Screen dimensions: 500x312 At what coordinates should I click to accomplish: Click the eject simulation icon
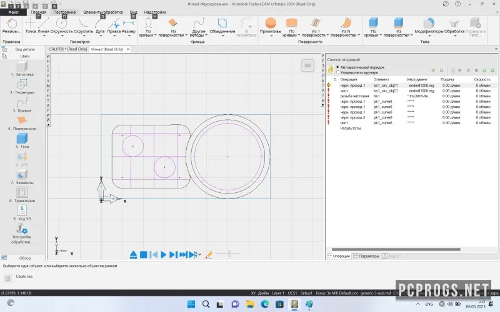(x=133, y=255)
